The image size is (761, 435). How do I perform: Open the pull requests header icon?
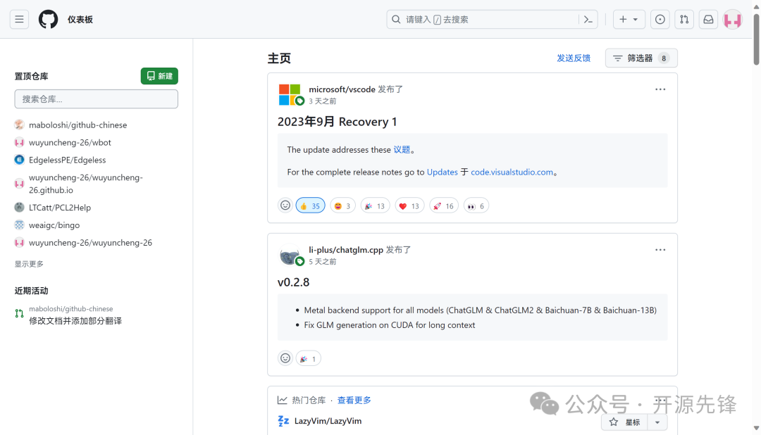684,20
